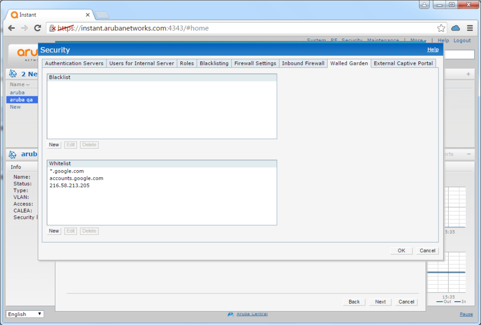The width and height of the screenshot is (481, 325).
Task: Open the browser hamburger menu
Action: click(470, 28)
